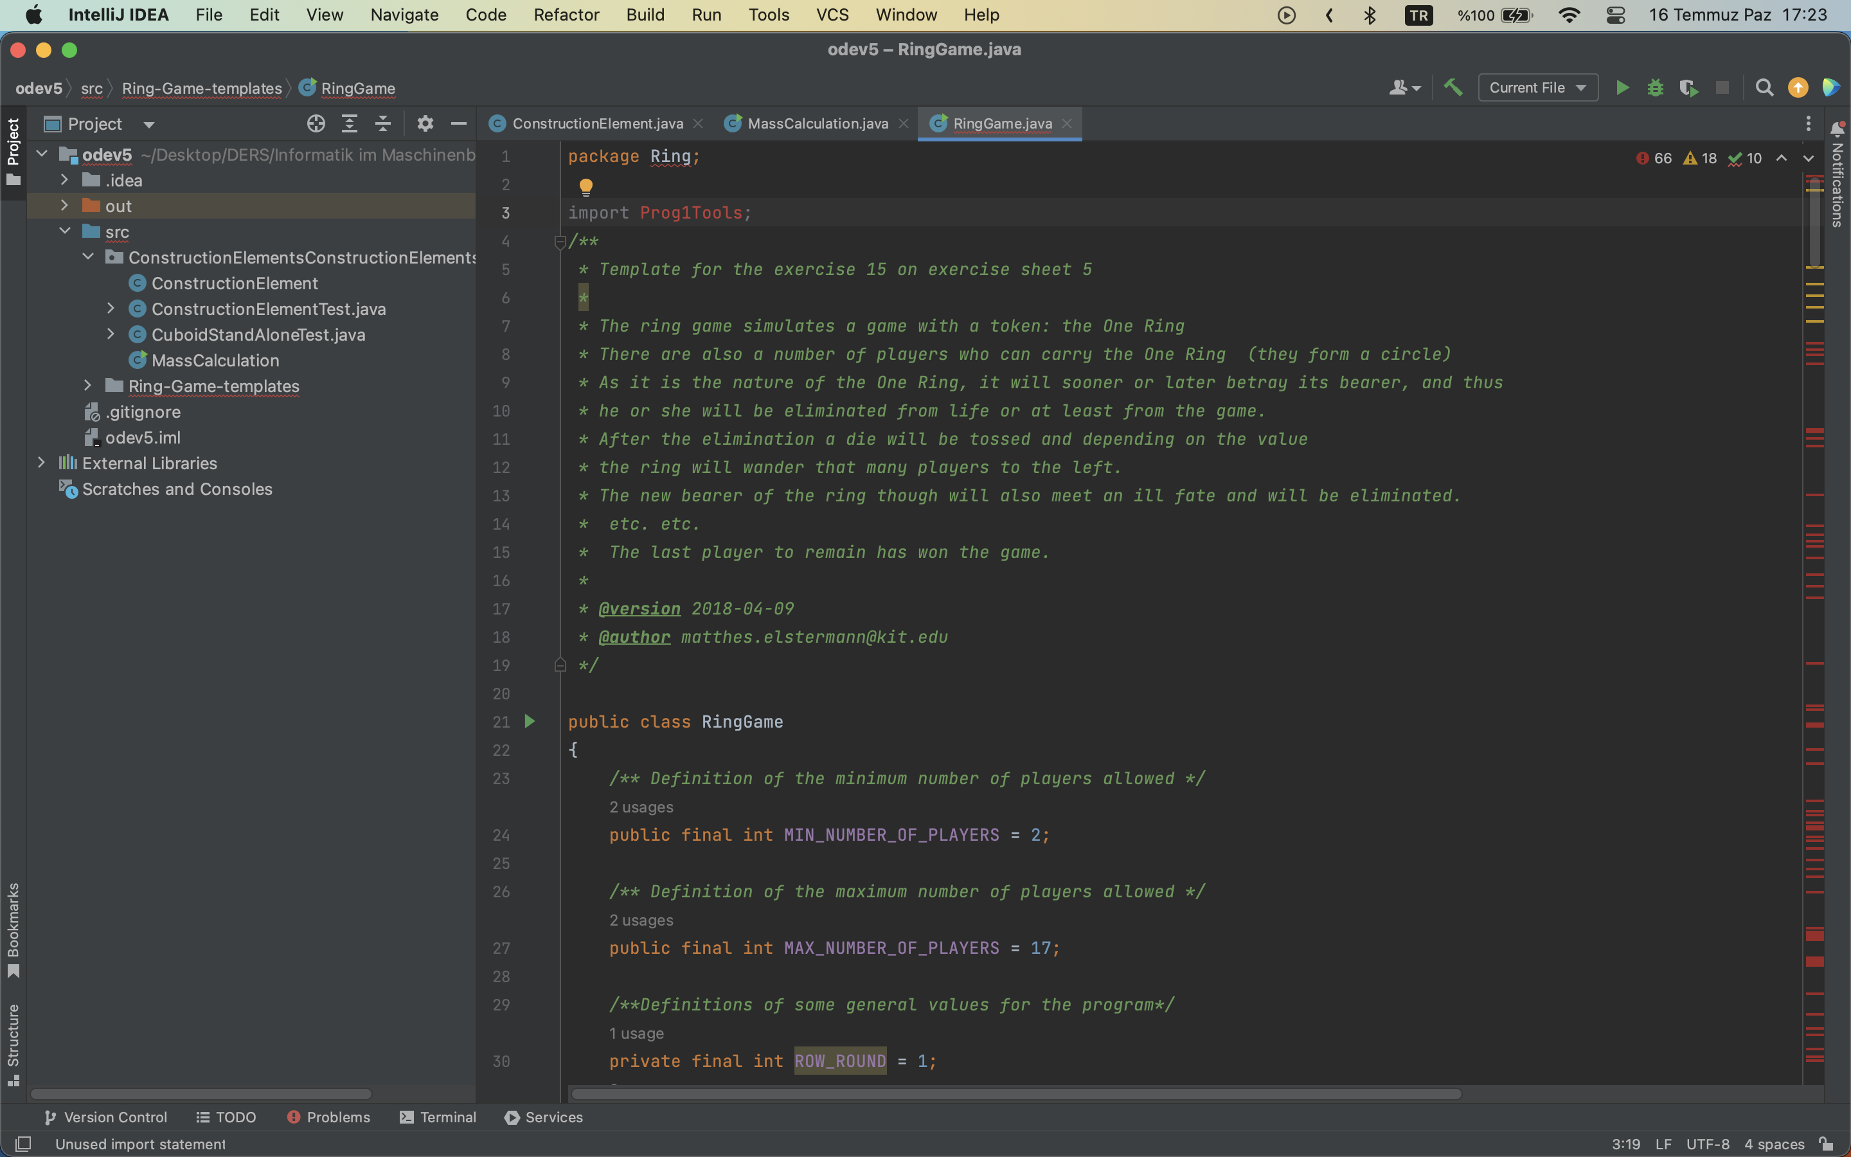The image size is (1851, 1157).
Task: Open Project panel settings gear
Action: [425, 124]
